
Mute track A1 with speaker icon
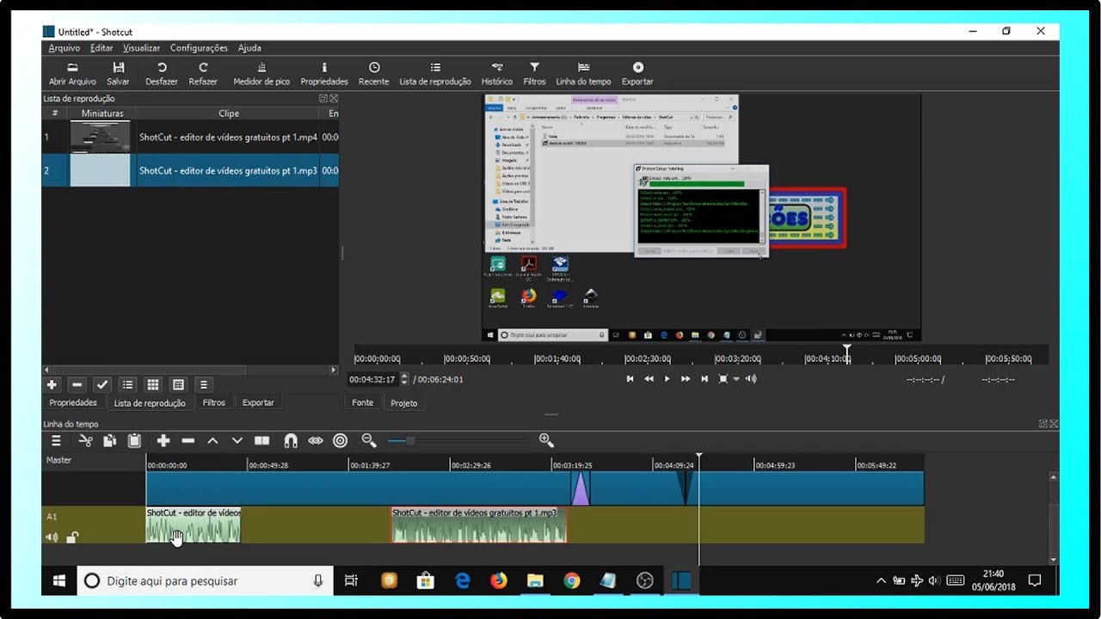point(52,537)
